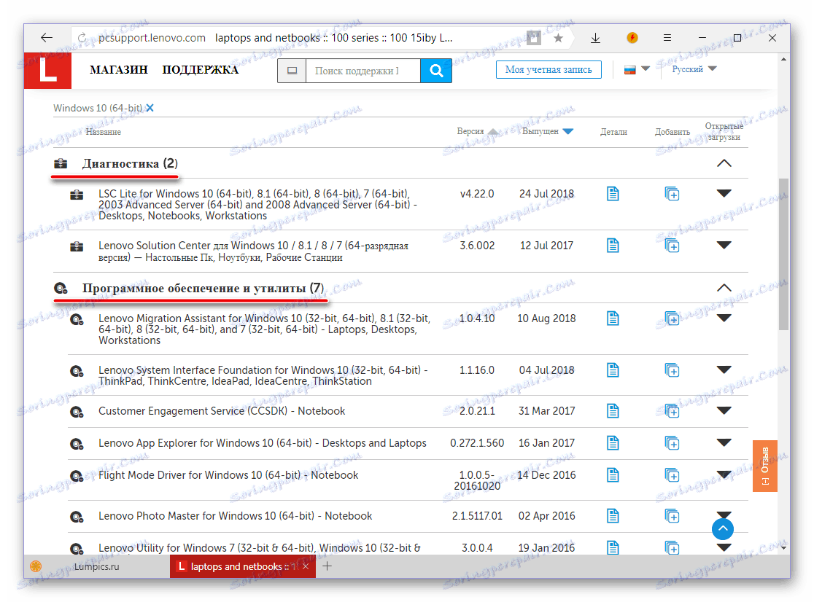This screenshot has height=602, width=814.
Task: Add Customer Engagement Service to list
Action: pyautogui.click(x=672, y=411)
